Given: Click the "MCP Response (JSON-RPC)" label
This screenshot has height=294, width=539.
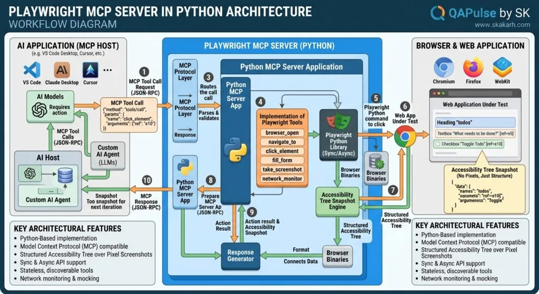Looking at the screenshot, I should 146,202.
